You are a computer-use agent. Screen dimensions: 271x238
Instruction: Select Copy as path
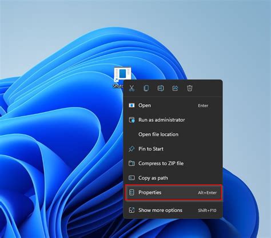(x=173, y=178)
